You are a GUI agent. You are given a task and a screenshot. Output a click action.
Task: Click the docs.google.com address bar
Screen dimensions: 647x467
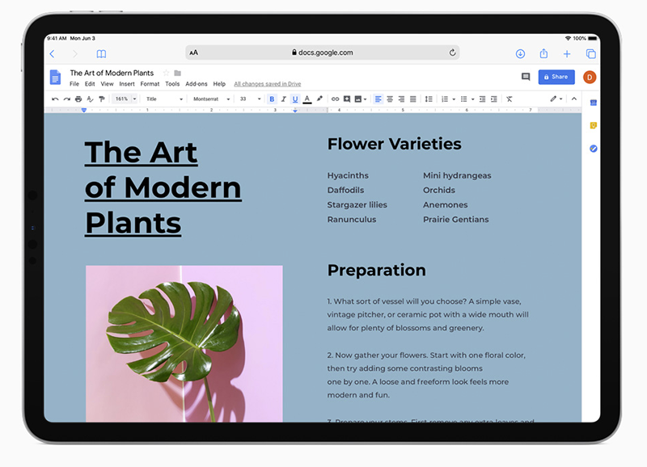[x=322, y=53]
